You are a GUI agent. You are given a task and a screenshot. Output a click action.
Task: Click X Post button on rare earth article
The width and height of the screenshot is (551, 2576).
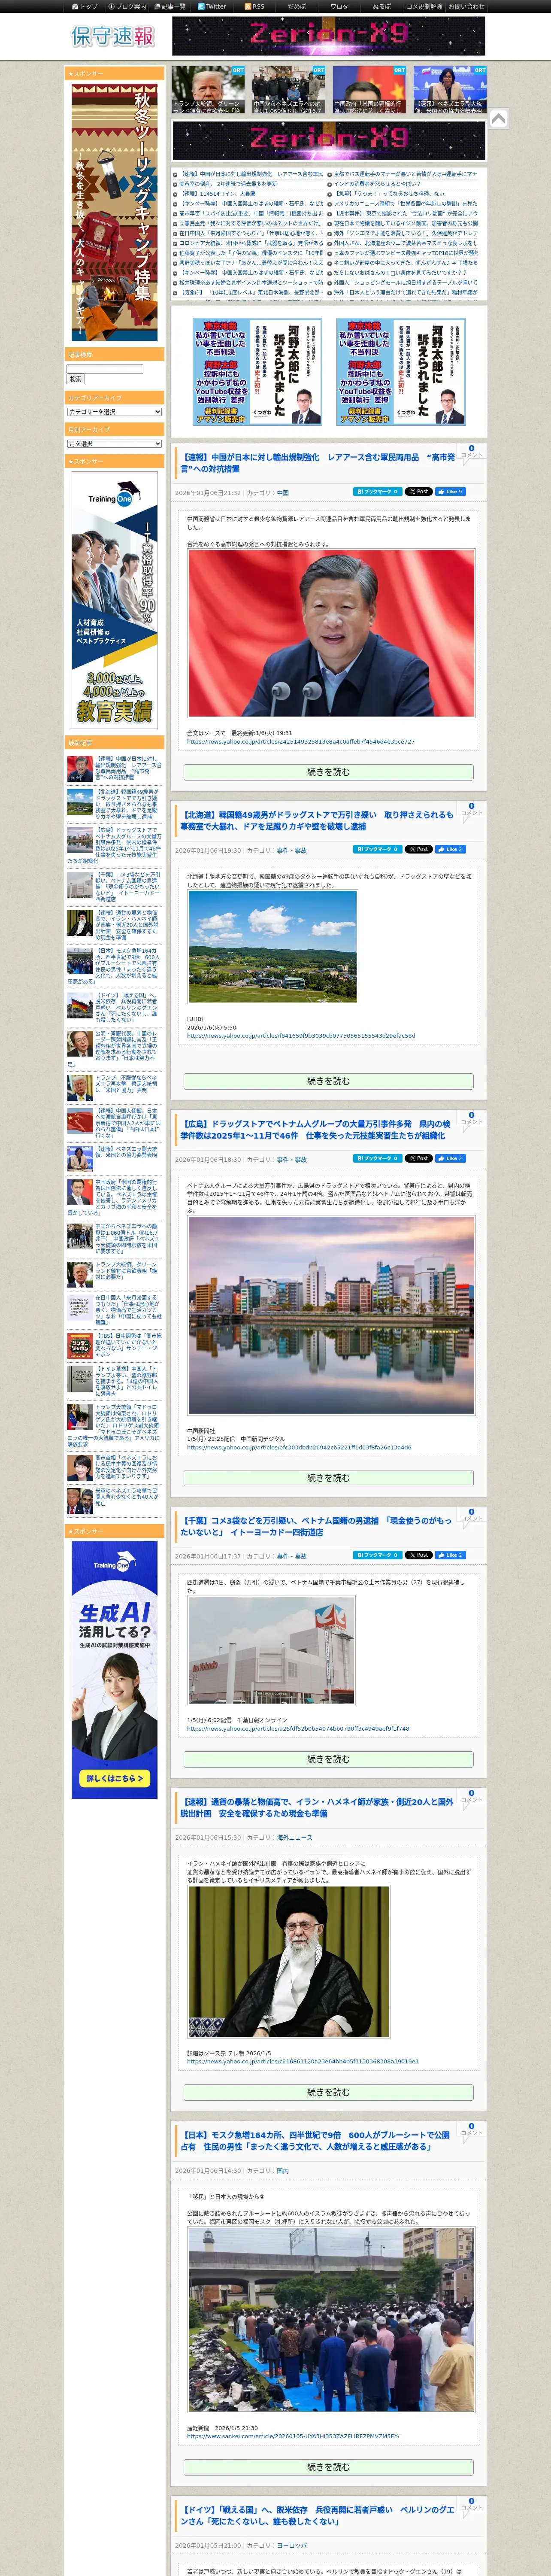[418, 492]
